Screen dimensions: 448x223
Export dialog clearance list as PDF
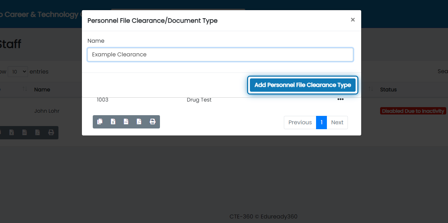[x=139, y=122]
